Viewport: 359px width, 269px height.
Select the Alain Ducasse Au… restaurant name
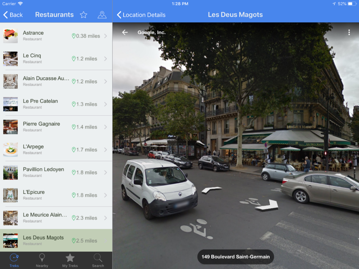(x=46, y=79)
